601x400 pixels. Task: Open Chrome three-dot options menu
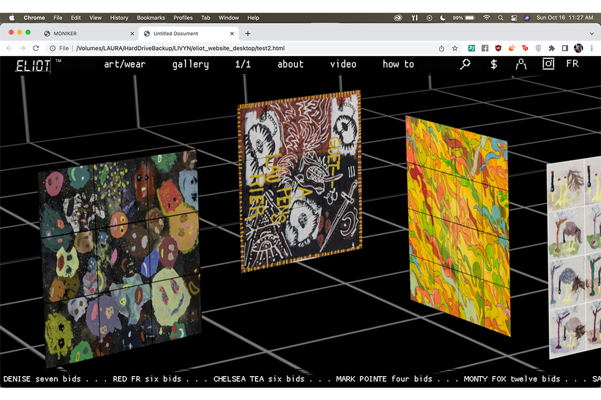tap(592, 48)
